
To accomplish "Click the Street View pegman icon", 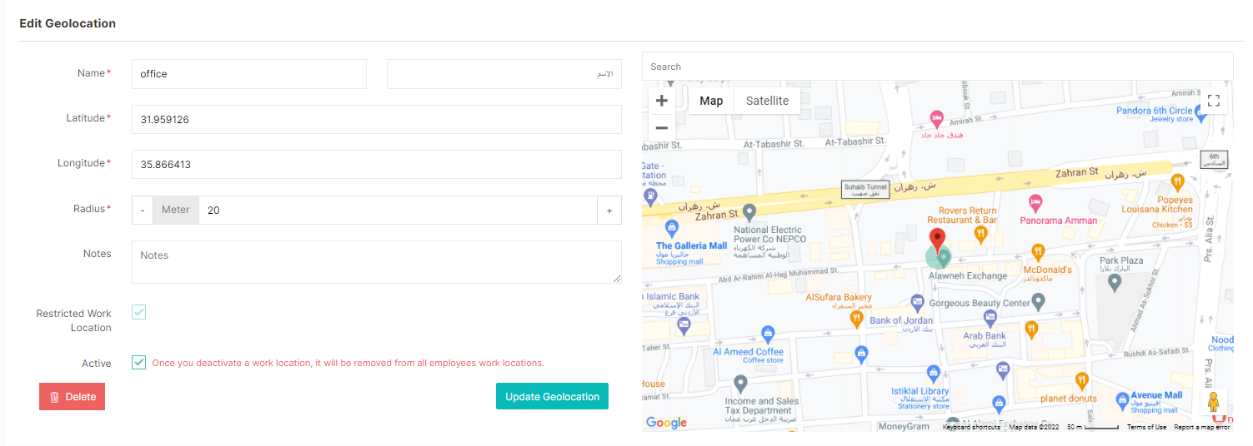I will coord(1213,402).
